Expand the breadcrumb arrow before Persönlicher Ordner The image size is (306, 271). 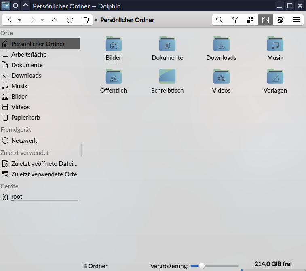(96, 20)
